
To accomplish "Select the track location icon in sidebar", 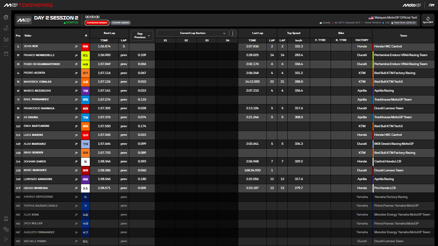I will (x=5, y=28).
